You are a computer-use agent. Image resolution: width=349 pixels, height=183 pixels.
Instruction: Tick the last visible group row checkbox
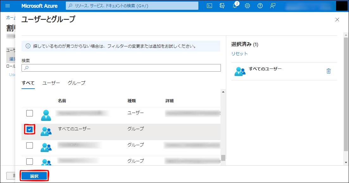pos(29,161)
